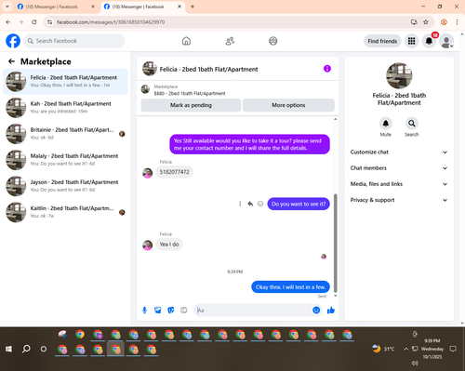This screenshot has height=371, width=465.
Task: Open conversation info purple icon
Action: point(327,69)
